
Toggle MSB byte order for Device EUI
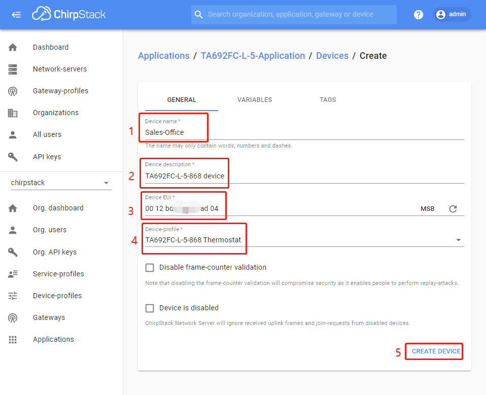point(428,209)
